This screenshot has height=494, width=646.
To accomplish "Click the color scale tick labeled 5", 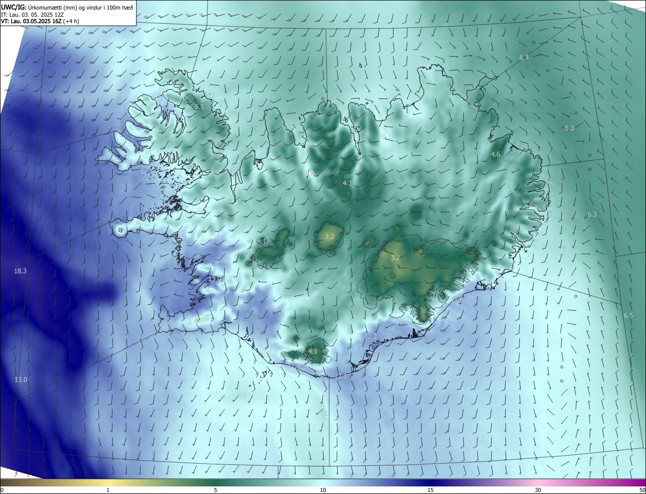I will tap(216, 490).
